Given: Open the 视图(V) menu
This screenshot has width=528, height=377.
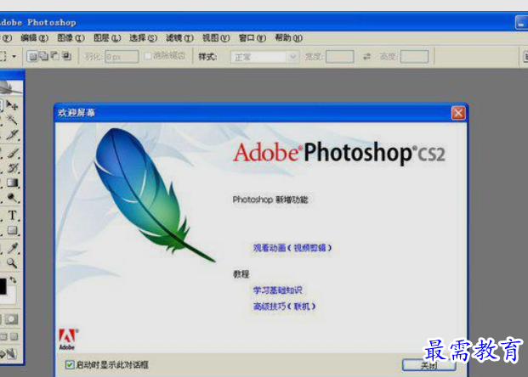Looking at the screenshot, I should [x=216, y=38].
